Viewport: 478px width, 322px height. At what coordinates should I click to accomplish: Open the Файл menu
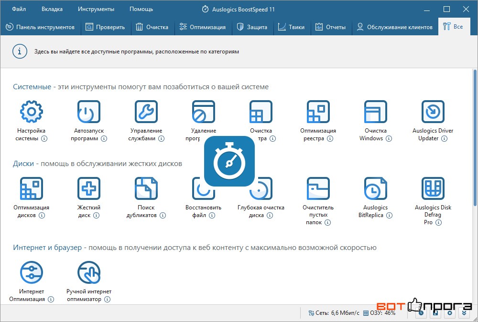tap(19, 9)
